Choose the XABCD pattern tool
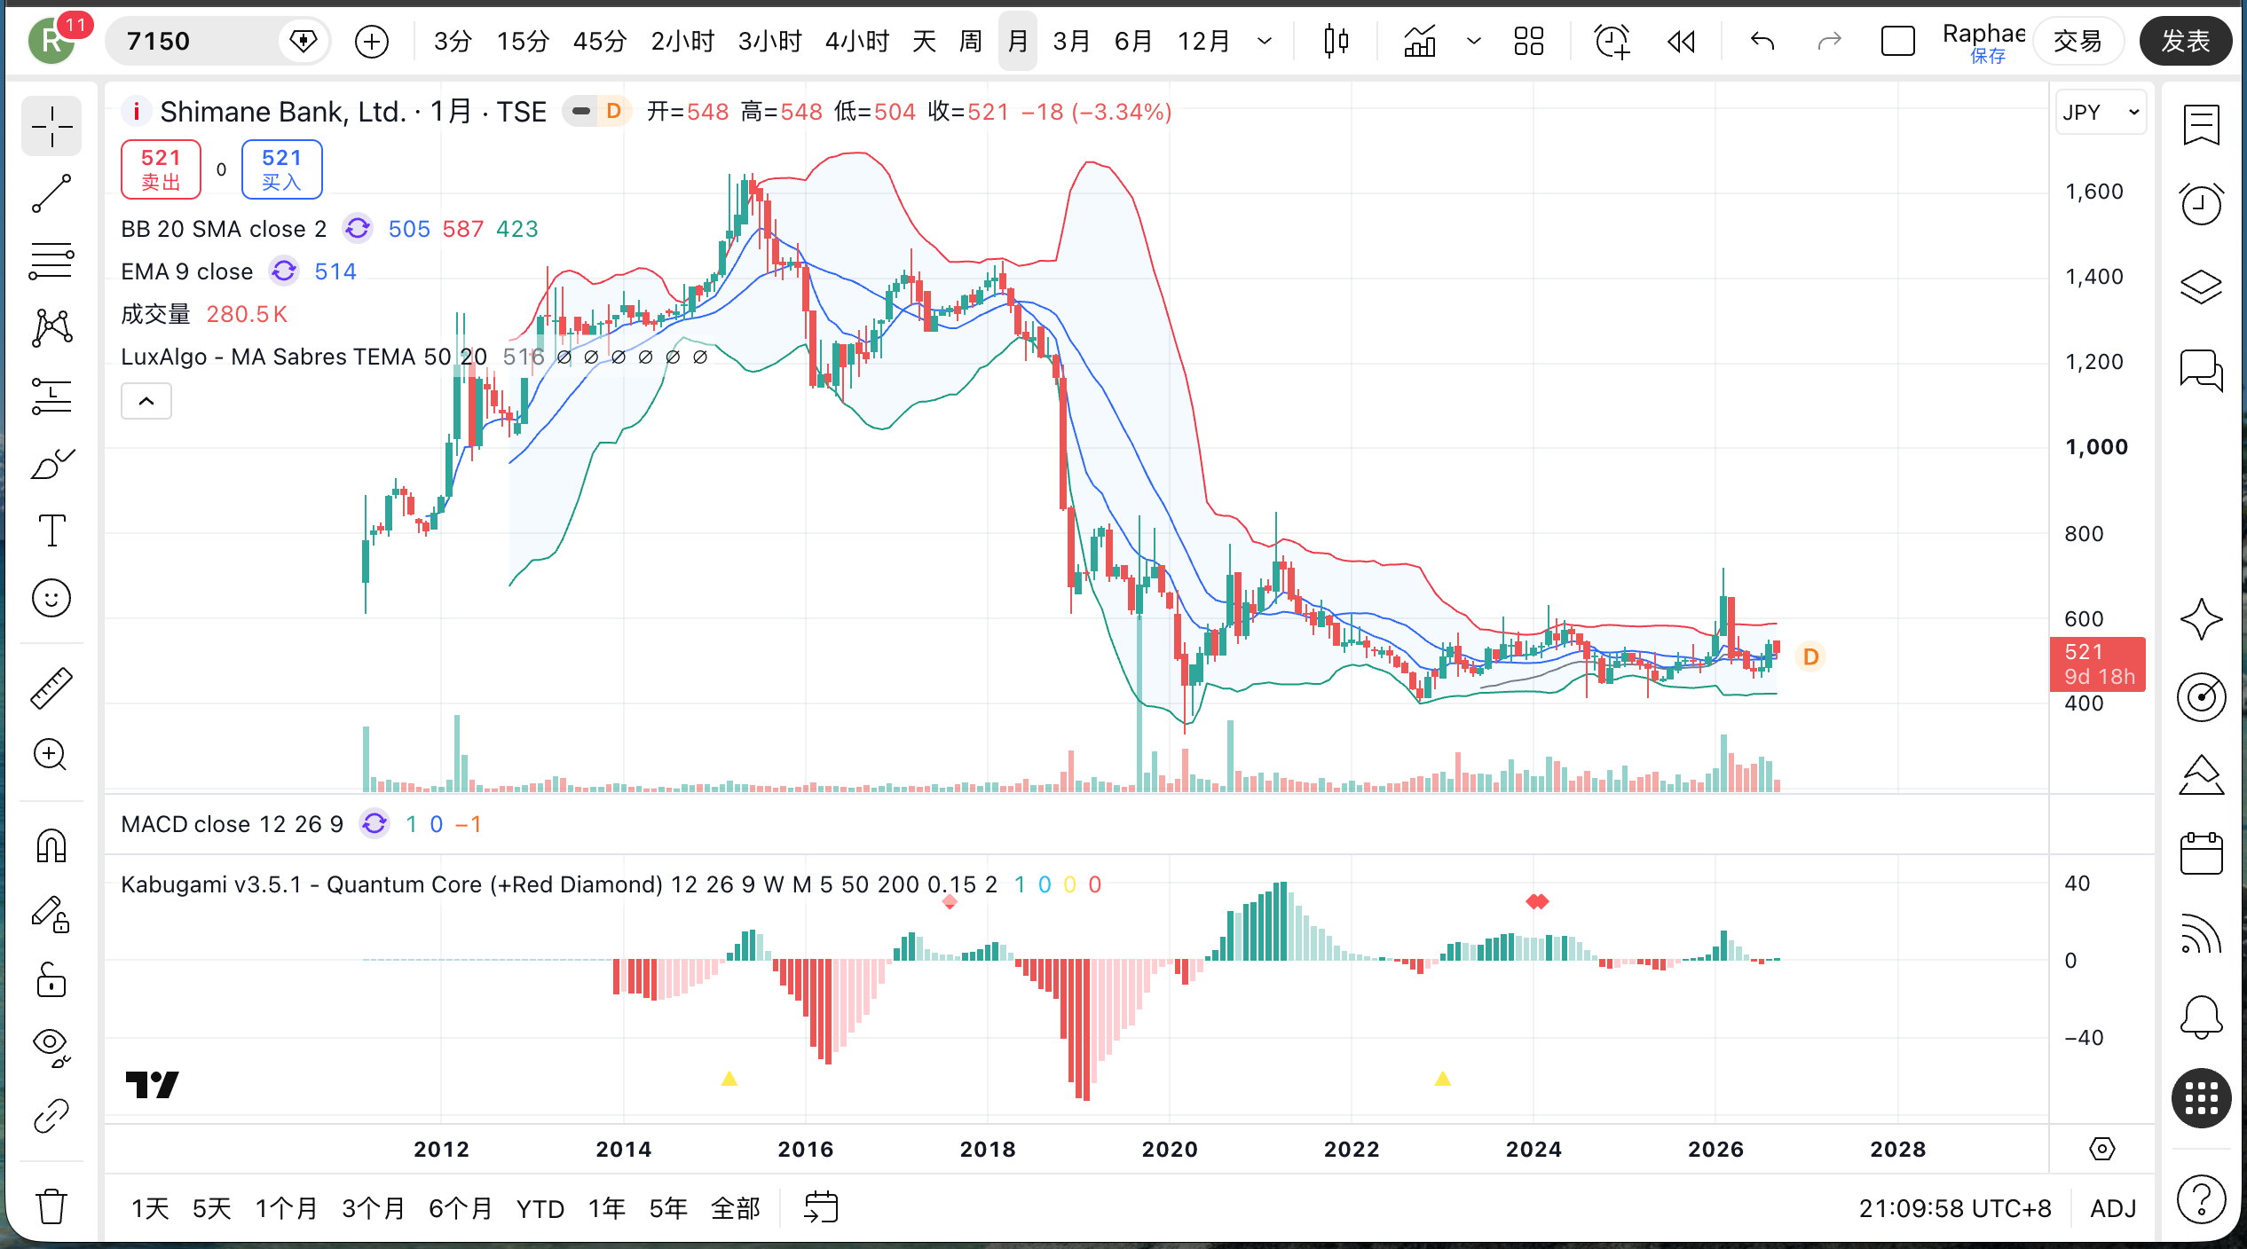Viewport: 2247px width, 1249px height. click(51, 328)
